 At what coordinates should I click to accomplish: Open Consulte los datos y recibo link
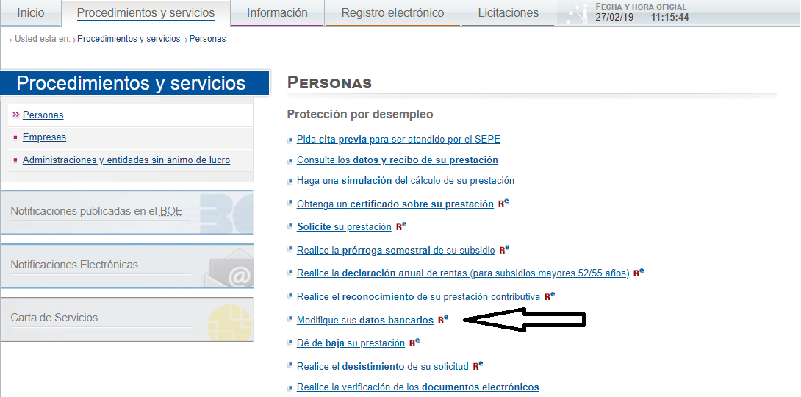(397, 160)
